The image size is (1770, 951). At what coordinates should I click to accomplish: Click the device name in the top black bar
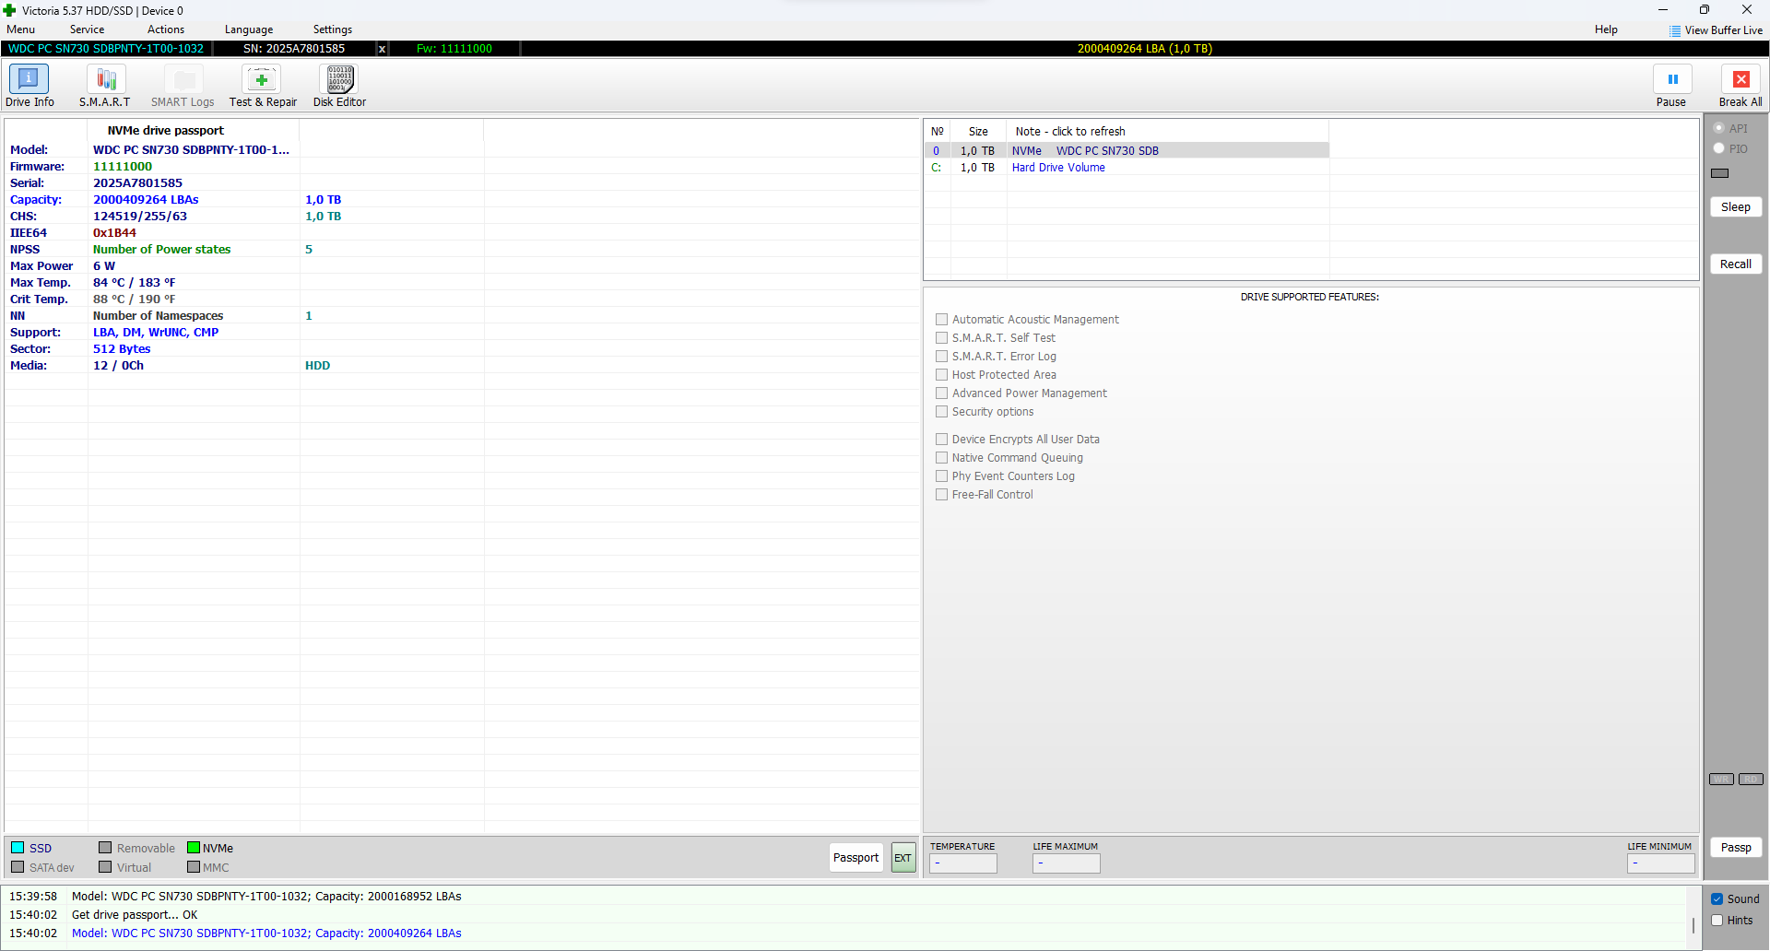[106, 49]
